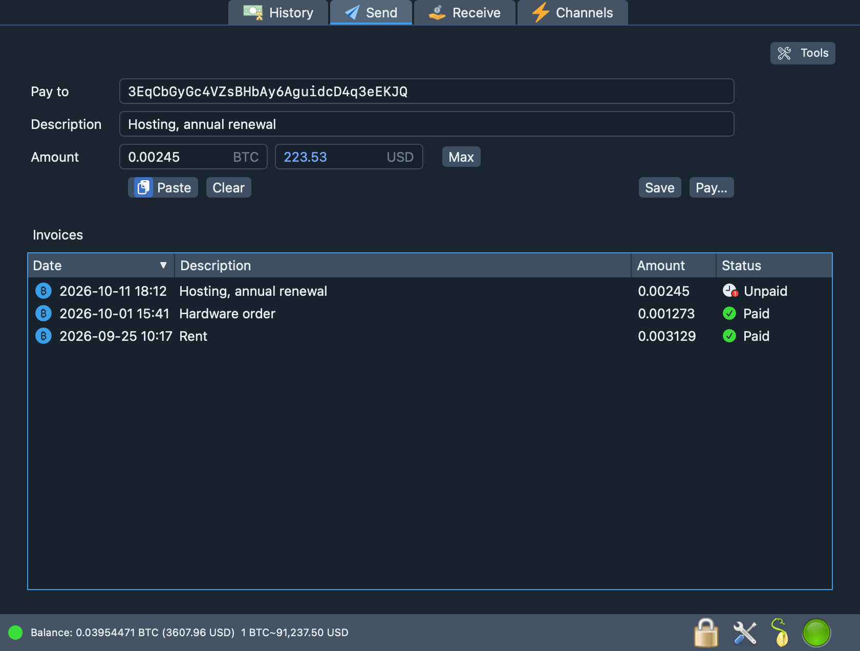Click the Pay... button
Screen dimensions: 860x651
click(x=712, y=187)
